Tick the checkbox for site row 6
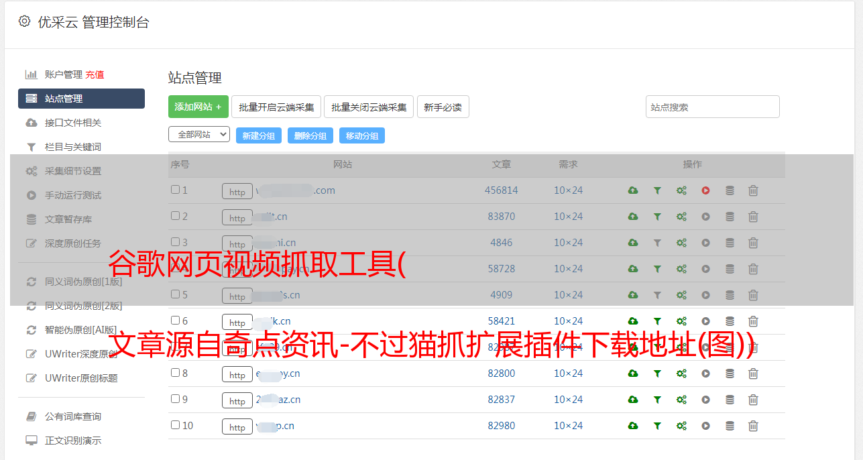Image resolution: width=863 pixels, height=460 pixels. click(x=175, y=321)
